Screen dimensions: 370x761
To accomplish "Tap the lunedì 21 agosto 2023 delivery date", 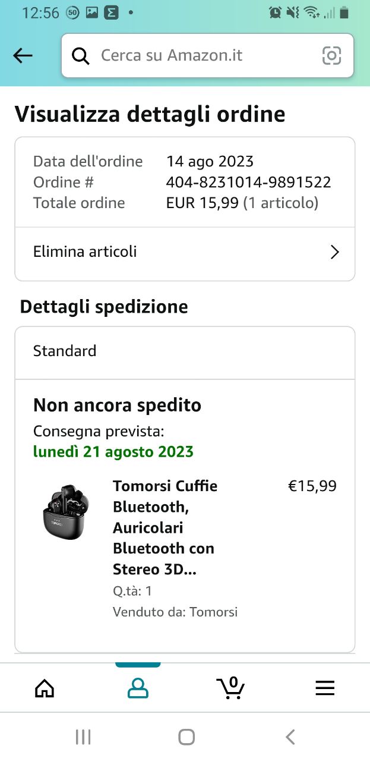I will pos(113,452).
